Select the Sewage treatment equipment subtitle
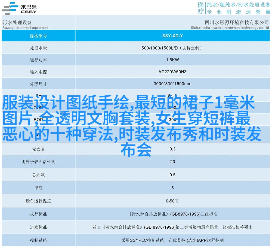The image size is (272, 248). (25, 28)
